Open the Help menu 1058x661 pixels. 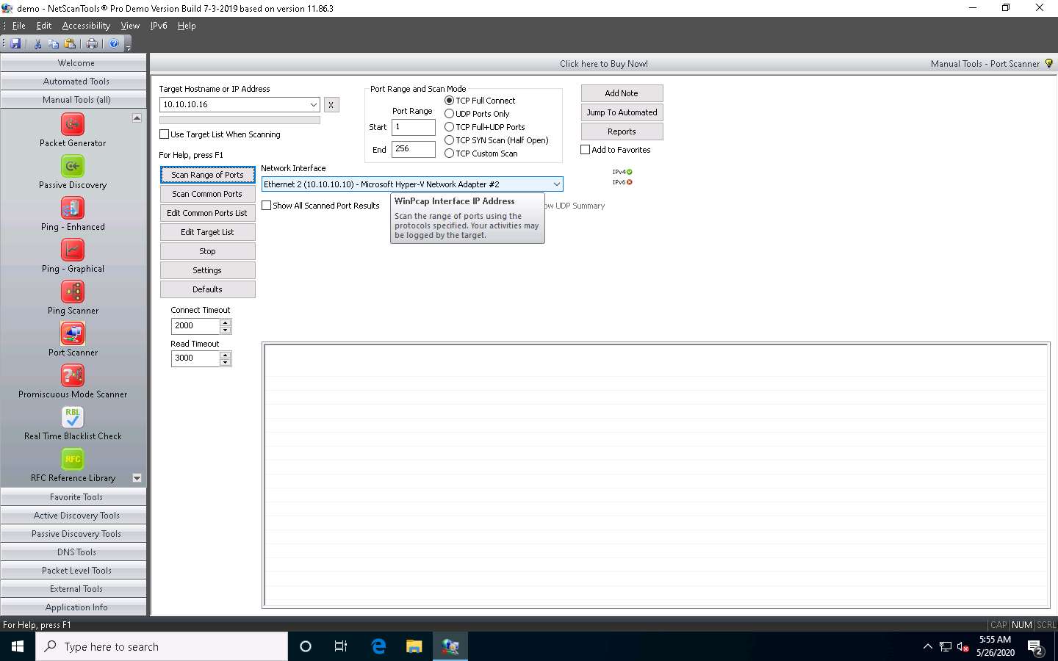click(187, 26)
